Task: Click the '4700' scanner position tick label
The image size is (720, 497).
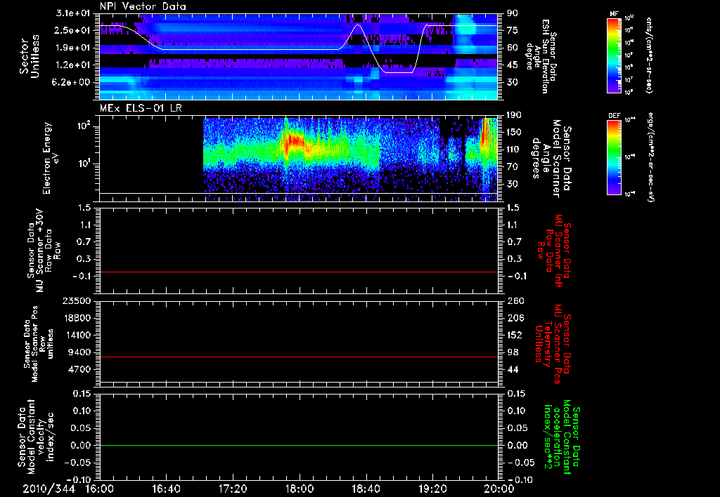Action: pyautogui.click(x=79, y=369)
